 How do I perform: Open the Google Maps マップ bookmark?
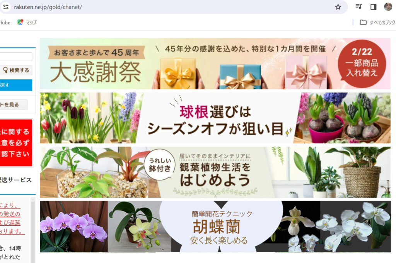(x=27, y=22)
